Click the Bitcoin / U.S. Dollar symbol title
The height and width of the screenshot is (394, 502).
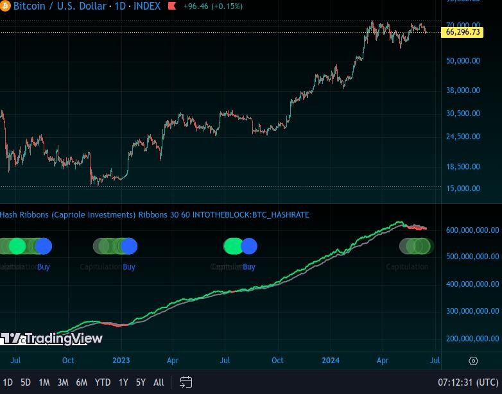tap(60, 6)
